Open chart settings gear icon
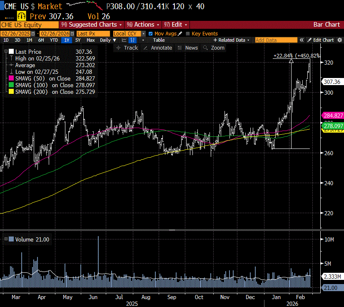This screenshot has height=307, width=344. coord(339,40)
